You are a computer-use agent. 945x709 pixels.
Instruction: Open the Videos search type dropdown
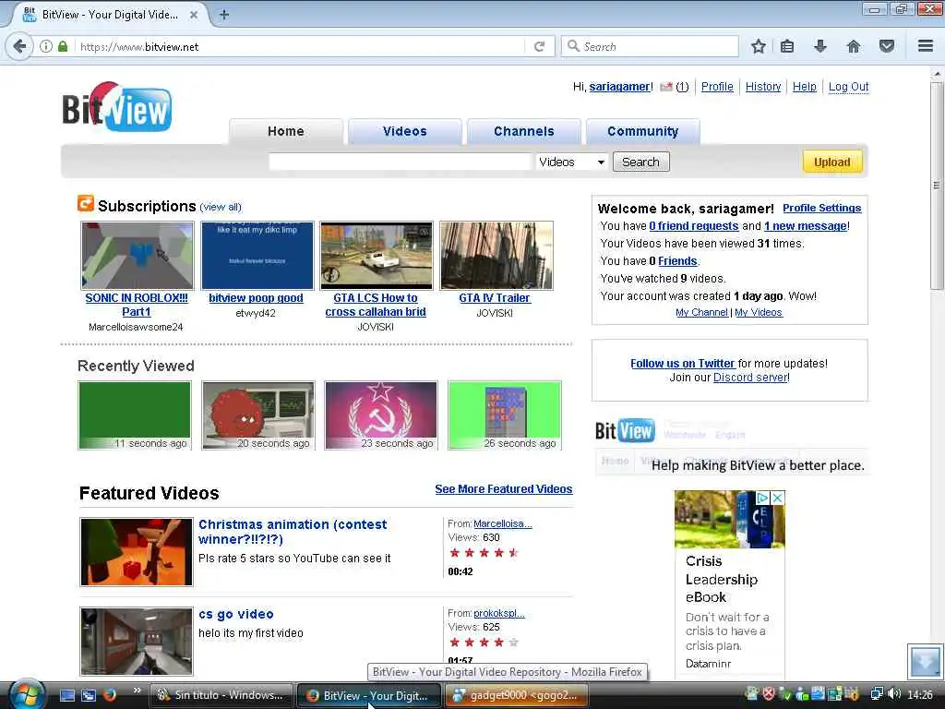[571, 162]
